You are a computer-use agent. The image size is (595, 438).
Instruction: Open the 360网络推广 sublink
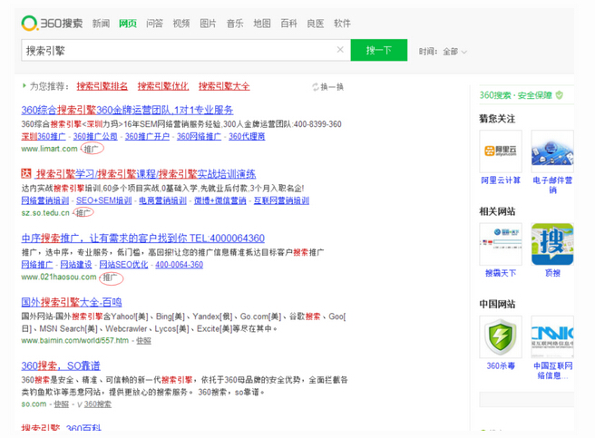click(199, 136)
